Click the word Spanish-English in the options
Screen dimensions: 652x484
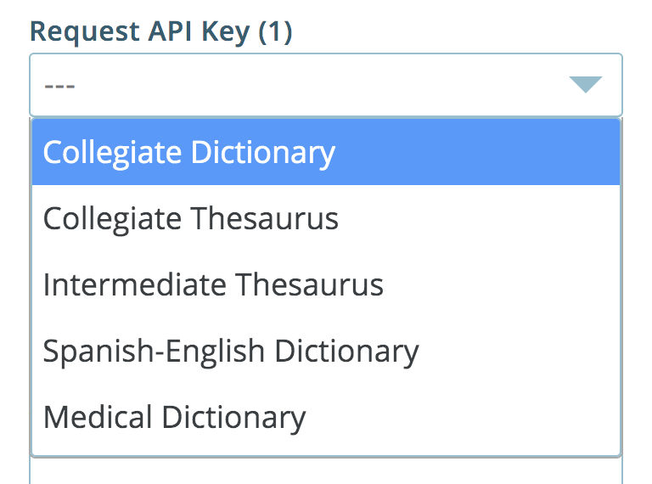coord(154,352)
